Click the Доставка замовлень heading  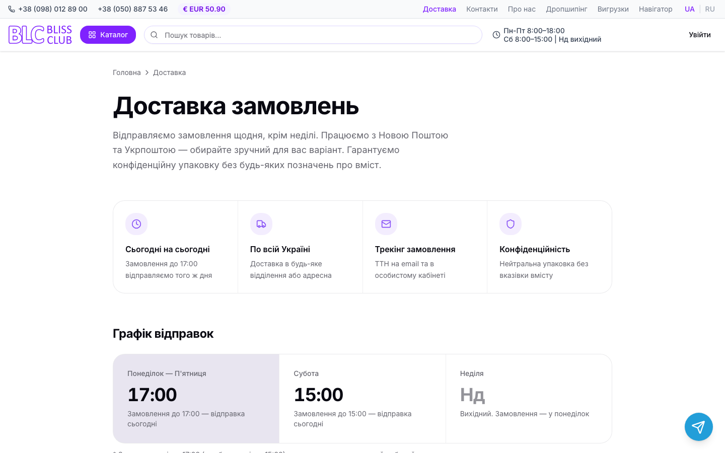(x=236, y=106)
